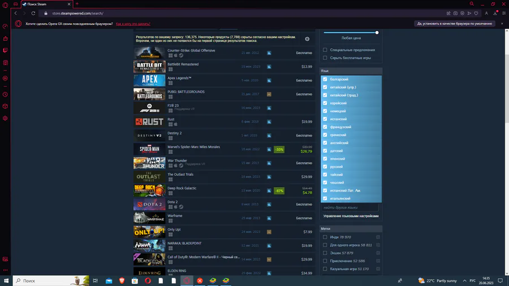This screenshot has height=286, width=509.
Task: Open Counter-Strike: Global Offensive result
Action: tap(224, 53)
